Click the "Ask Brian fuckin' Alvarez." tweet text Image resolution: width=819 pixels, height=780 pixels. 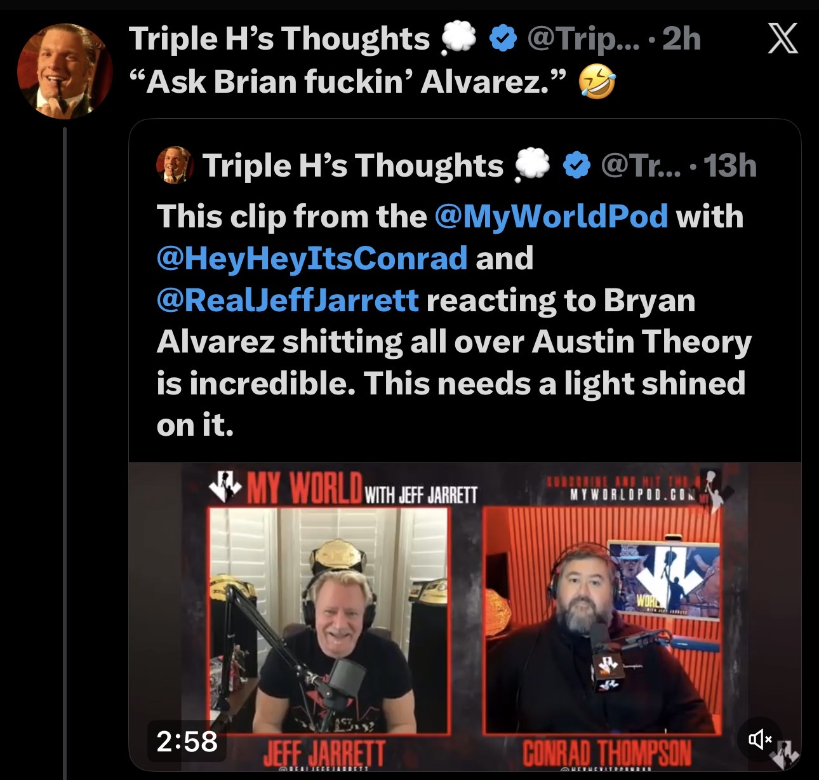point(347,82)
